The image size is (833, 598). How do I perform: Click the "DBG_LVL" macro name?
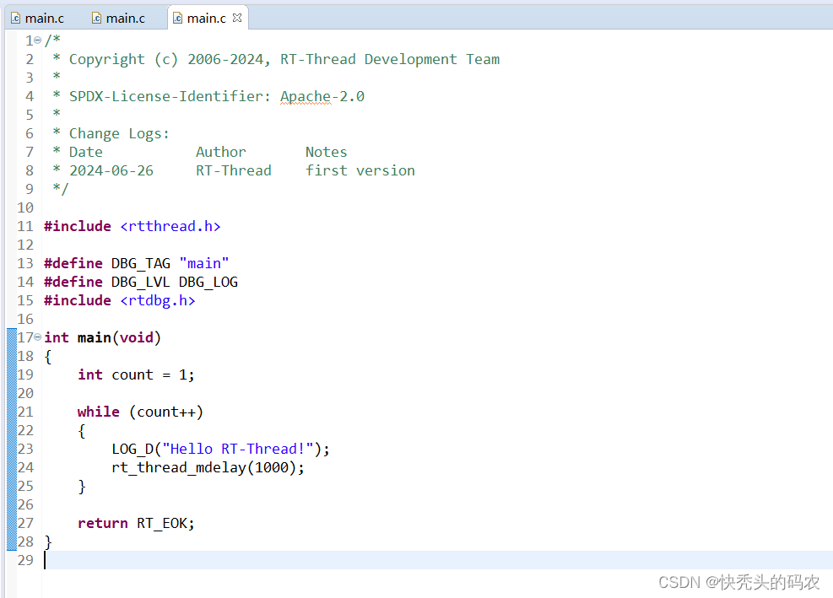(x=141, y=282)
